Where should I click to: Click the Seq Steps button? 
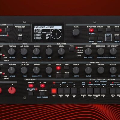pyautogui.click(x=43, y=94)
